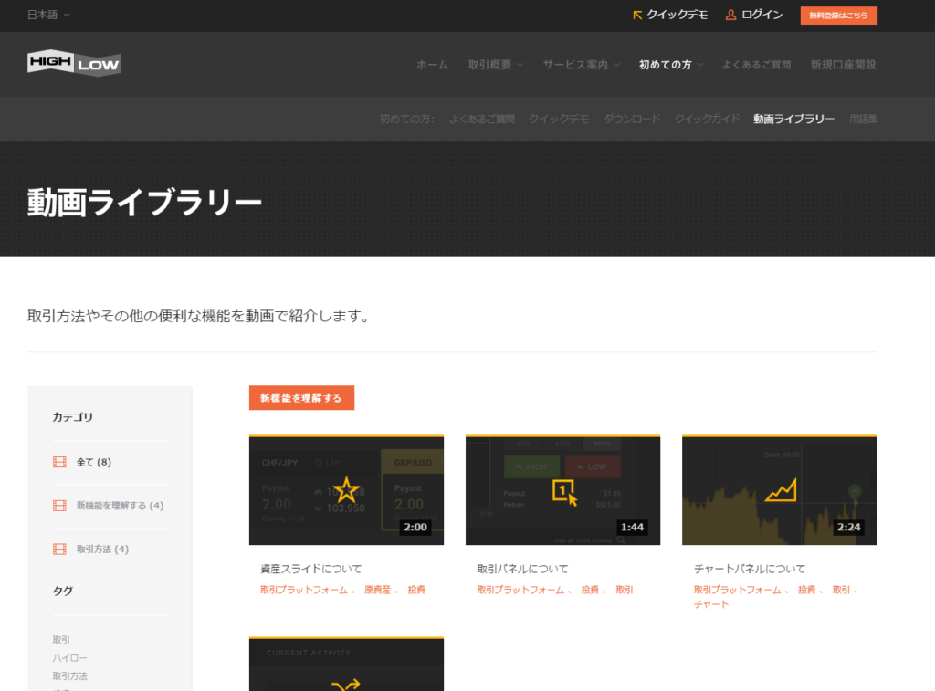This screenshot has width=935, height=691.
Task: Click the 新機能を理解する orange button
Action: point(301,398)
